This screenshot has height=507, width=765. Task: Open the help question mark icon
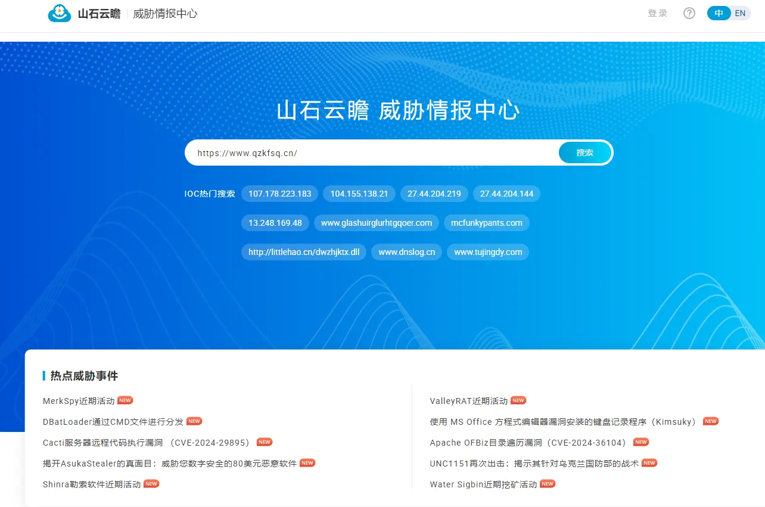tap(689, 13)
